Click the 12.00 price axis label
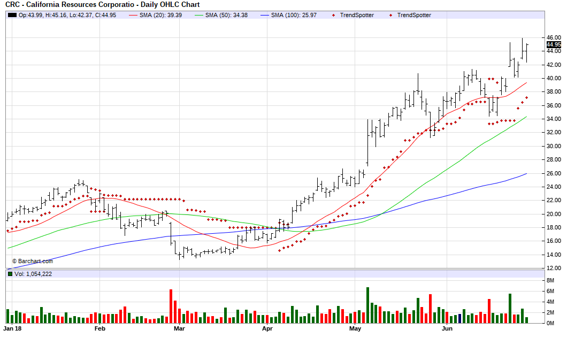 tap(554, 268)
